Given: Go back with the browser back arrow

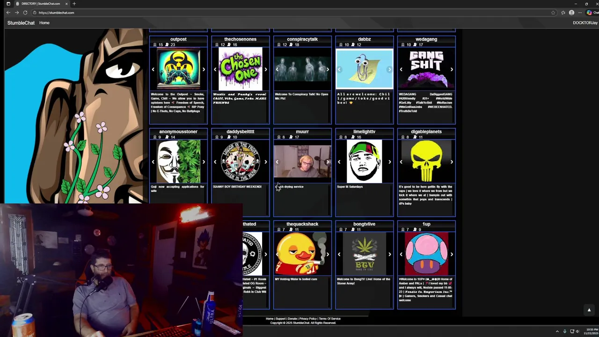Looking at the screenshot, I should 8,13.
